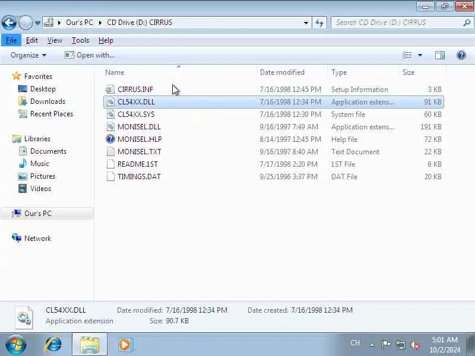Open the Tools menu
The width and height of the screenshot is (475, 356).
click(80, 40)
